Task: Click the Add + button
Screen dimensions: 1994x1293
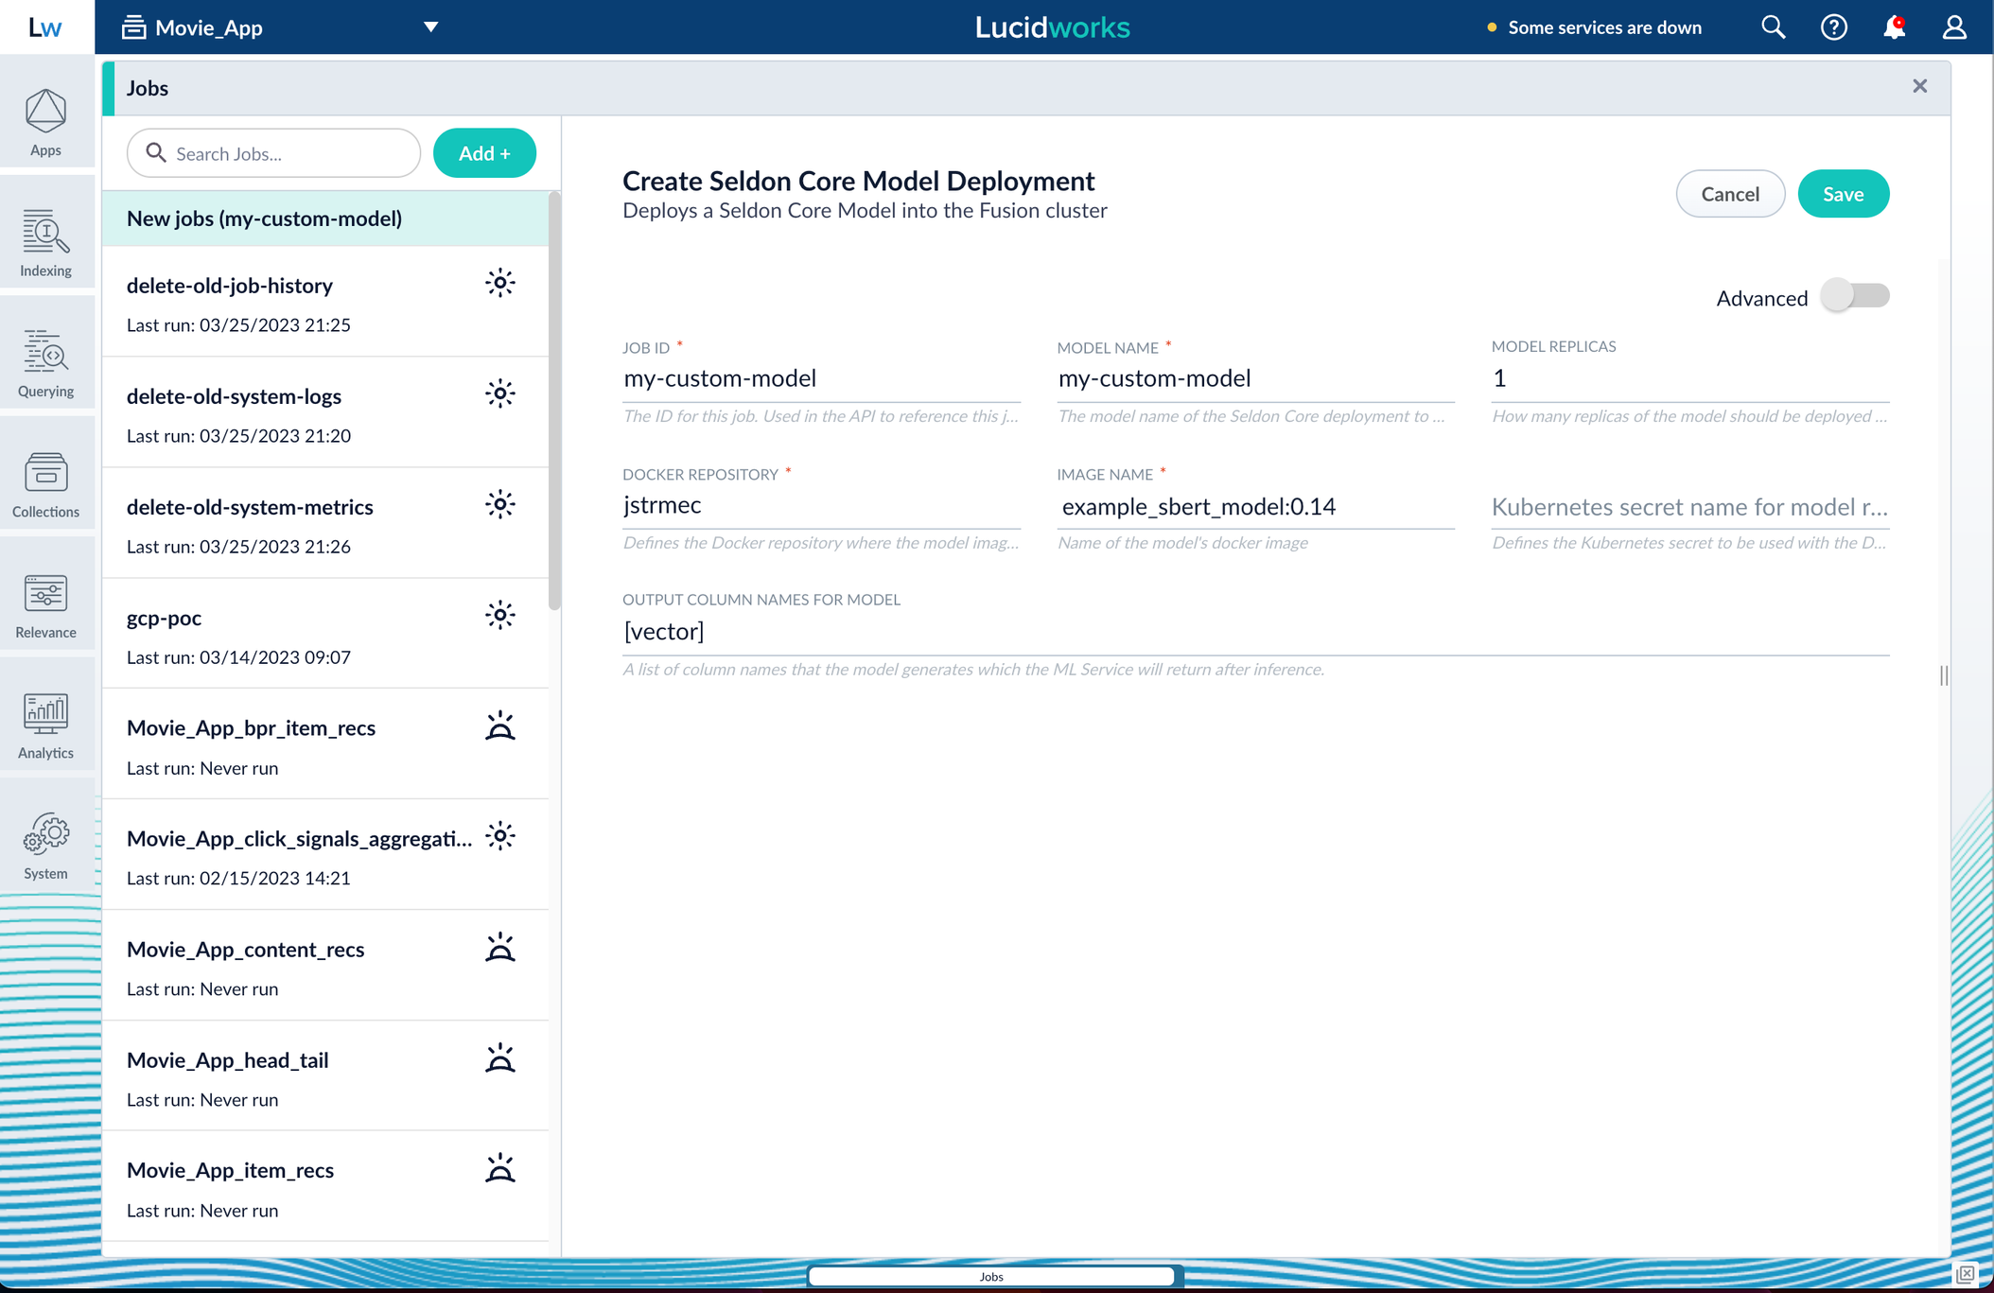Action: click(x=484, y=153)
